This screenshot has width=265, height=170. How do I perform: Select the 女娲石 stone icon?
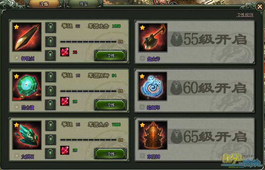click(27, 135)
